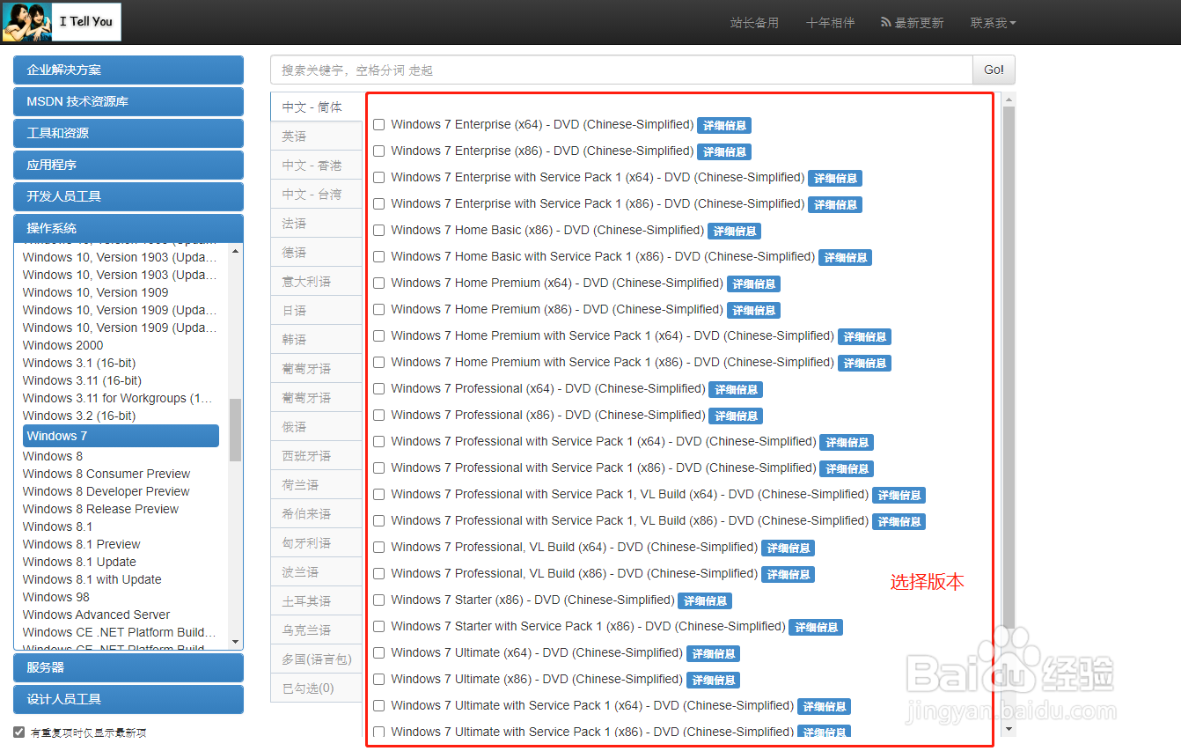The width and height of the screenshot is (1181, 751).
Task: Click the OS list scroll down arrow
Action: [235, 642]
